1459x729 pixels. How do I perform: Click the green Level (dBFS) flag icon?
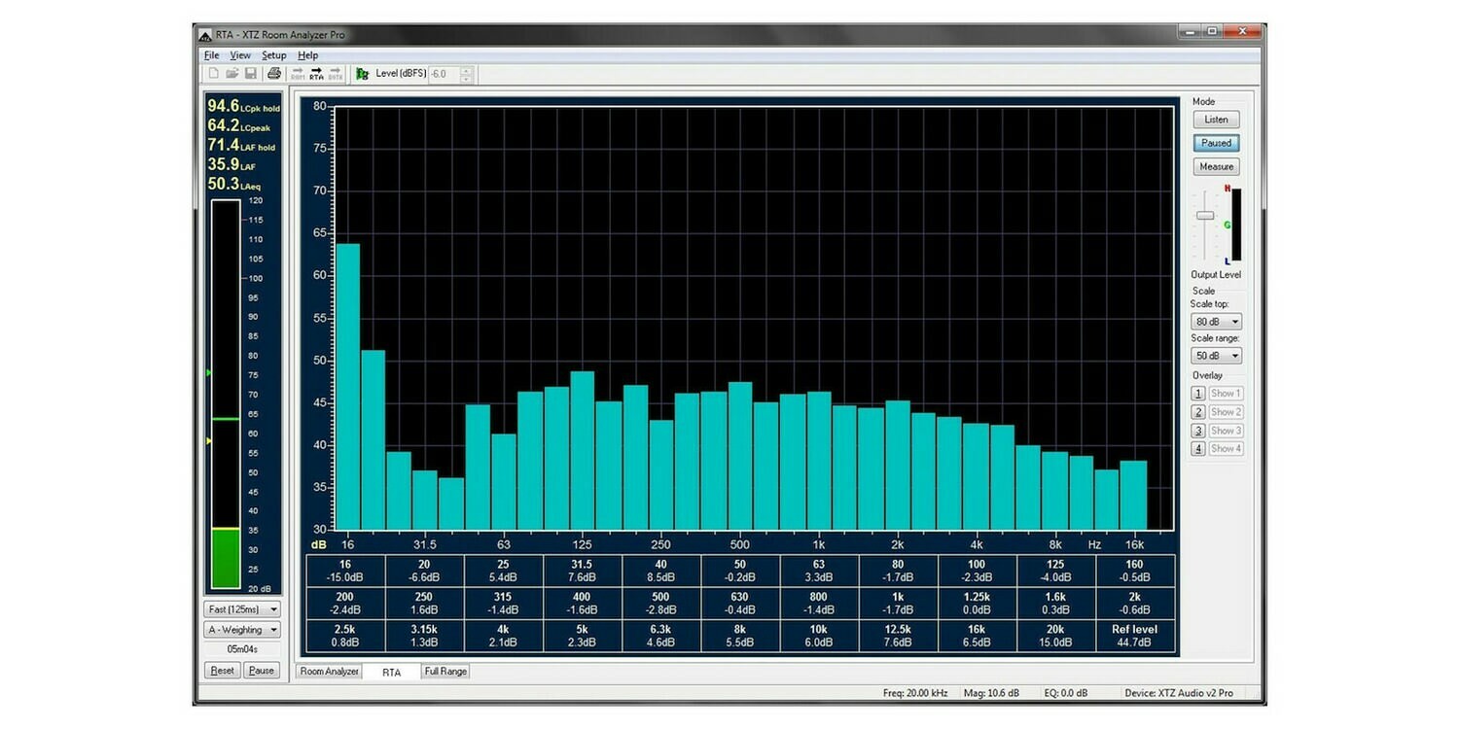[x=363, y=74]
